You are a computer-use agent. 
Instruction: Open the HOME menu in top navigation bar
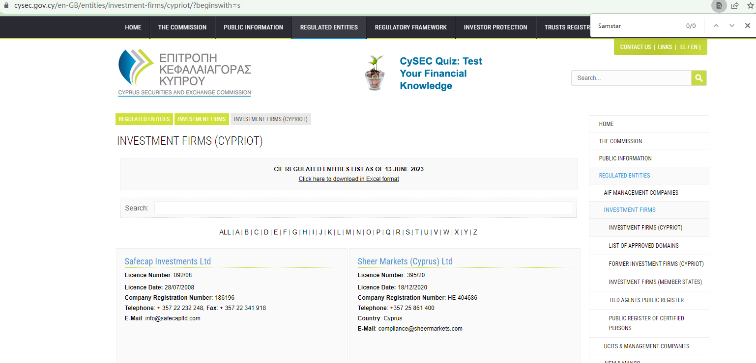coord(133,27)
